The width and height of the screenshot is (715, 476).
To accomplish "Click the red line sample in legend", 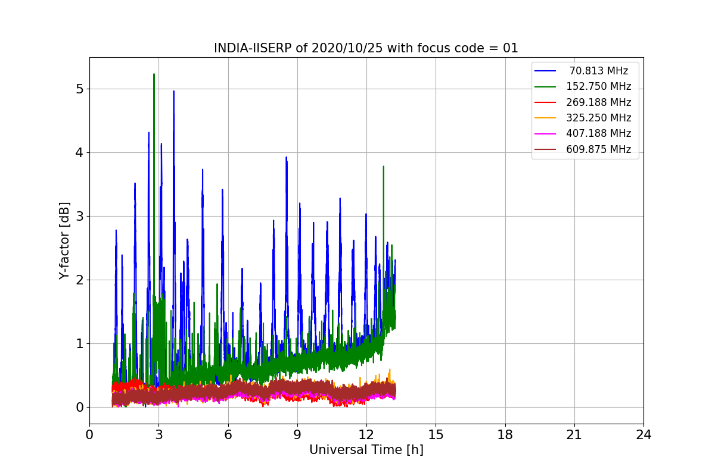I will [x=545, y=102].
